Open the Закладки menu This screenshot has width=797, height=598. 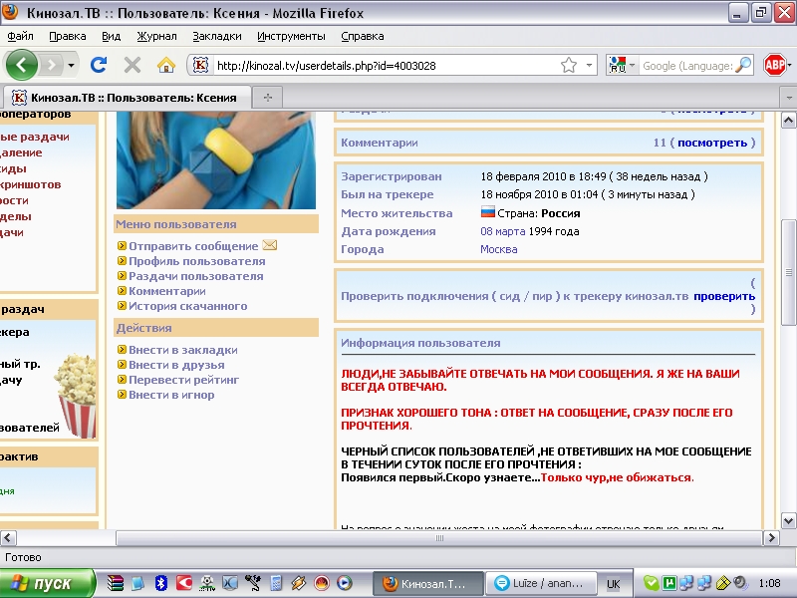pyautogui.click(x=216, y=36)
